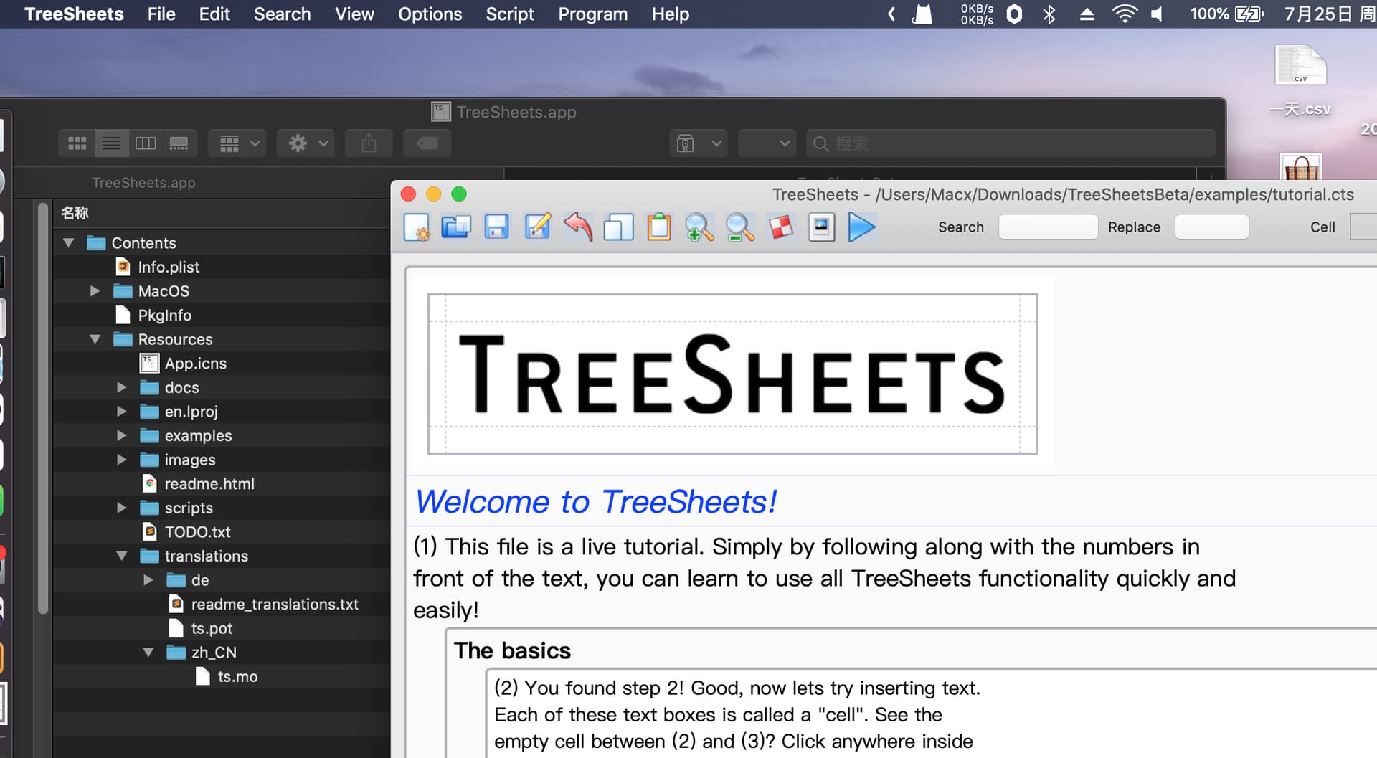
Task: Click the Save As pencil icon
Action: point(537,227)
